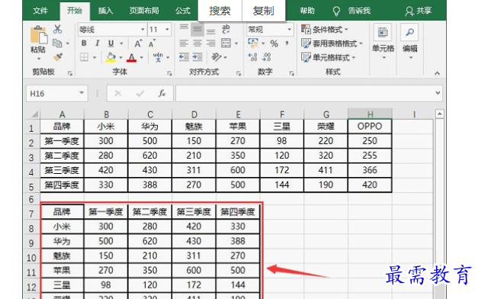This screenshot has height=299, width=478.
Task: Align text left
Action: [184, 43]
